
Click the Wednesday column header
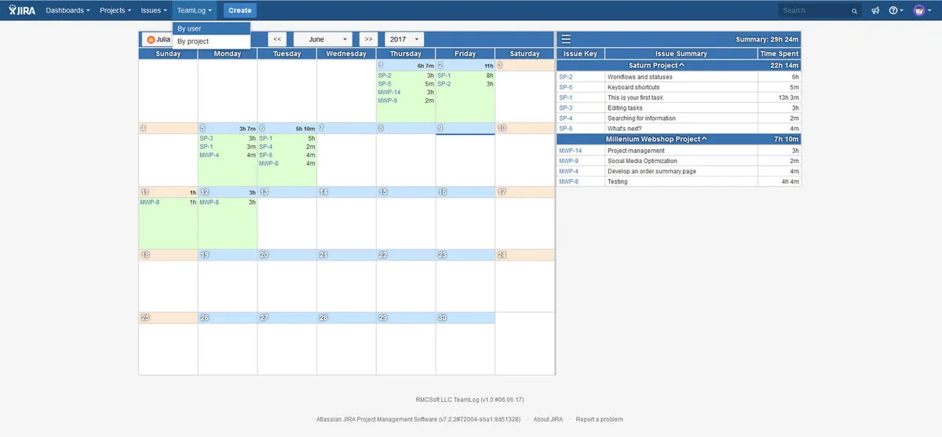pos(346,53)
